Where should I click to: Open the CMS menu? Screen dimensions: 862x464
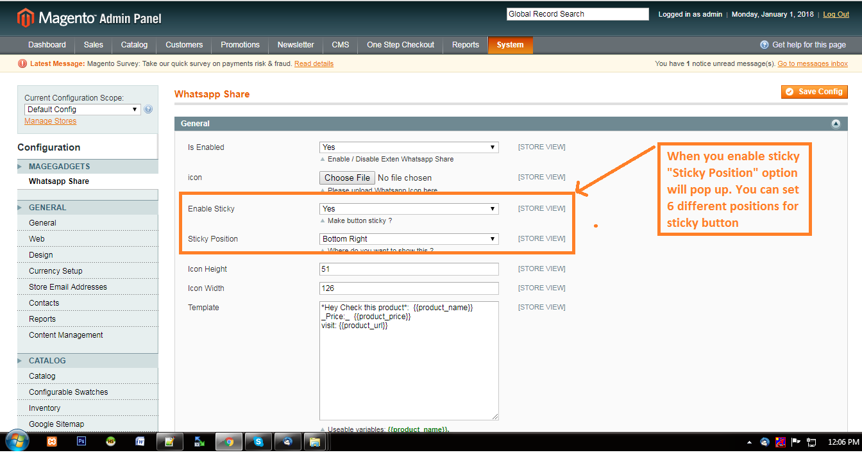coord(341,45)
